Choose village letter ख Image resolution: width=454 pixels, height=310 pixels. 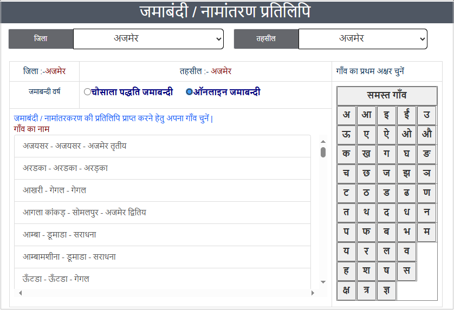(367, 154)
